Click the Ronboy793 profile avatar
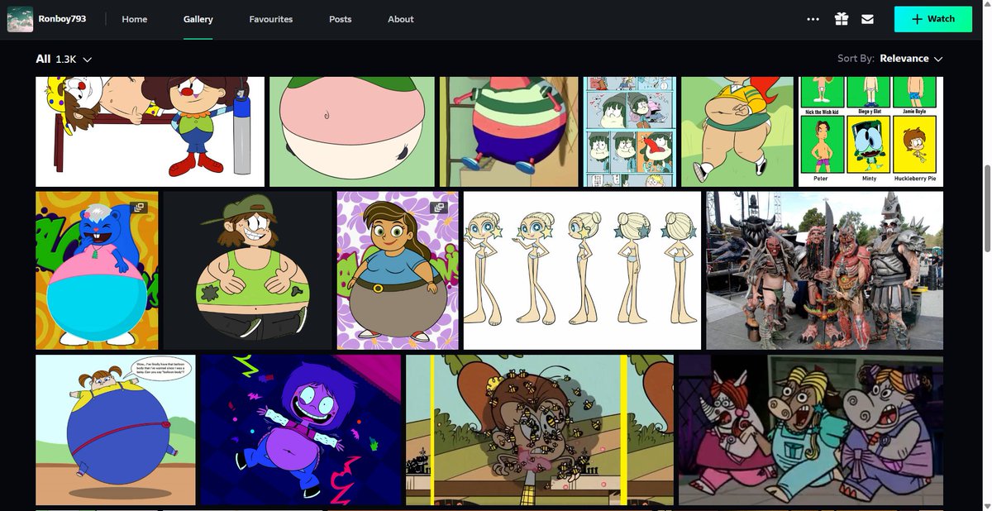The width and height of the screenshot is (992, 511). coord(20,19)
